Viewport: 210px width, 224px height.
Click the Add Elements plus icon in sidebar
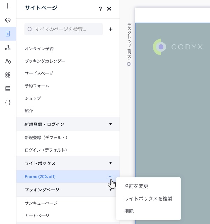pos(8,6)
